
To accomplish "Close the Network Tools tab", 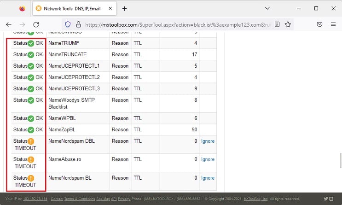I will click(110, 8).
